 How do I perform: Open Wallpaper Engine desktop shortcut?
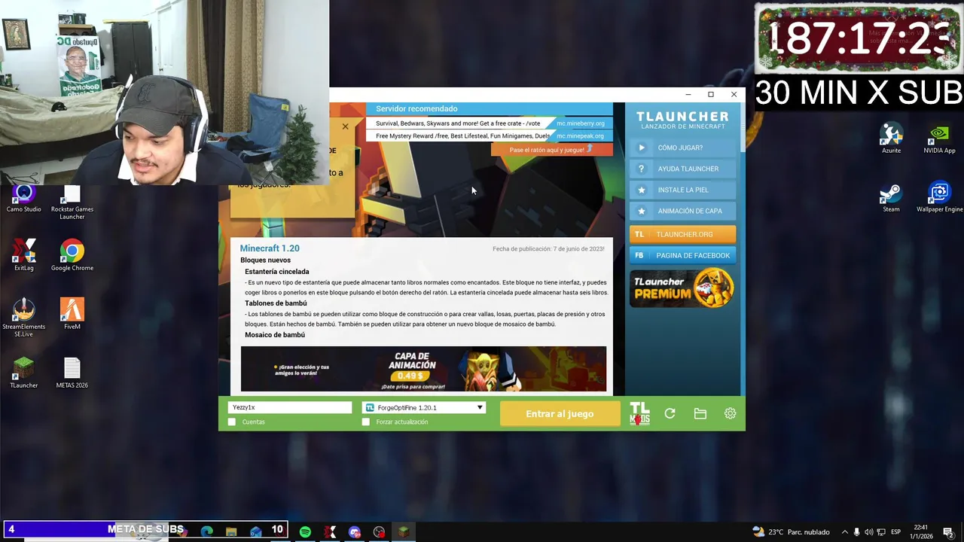[x=939, y=196]
